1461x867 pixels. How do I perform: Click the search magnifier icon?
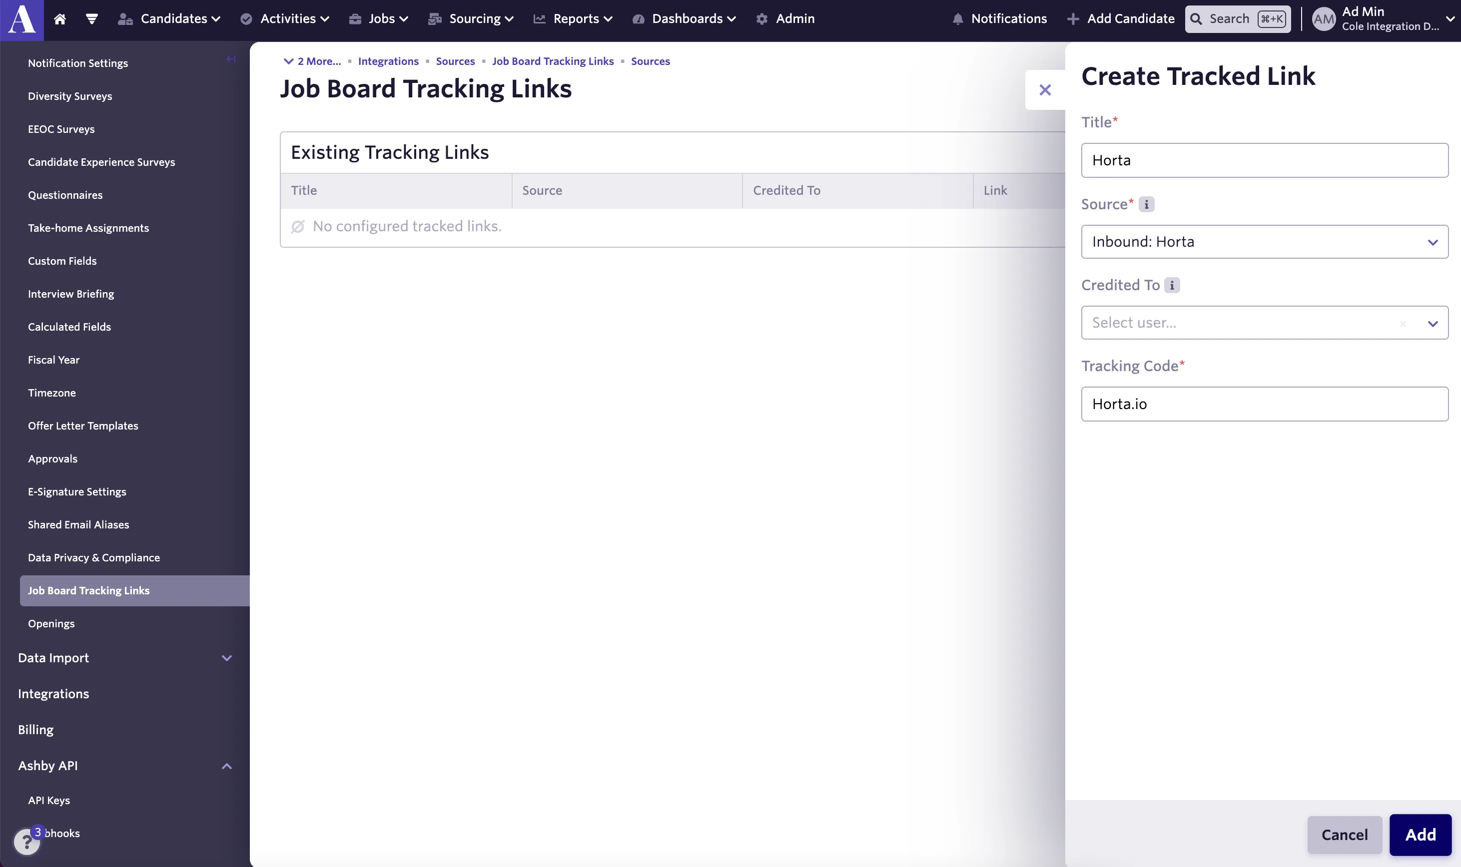[1196, 19]
